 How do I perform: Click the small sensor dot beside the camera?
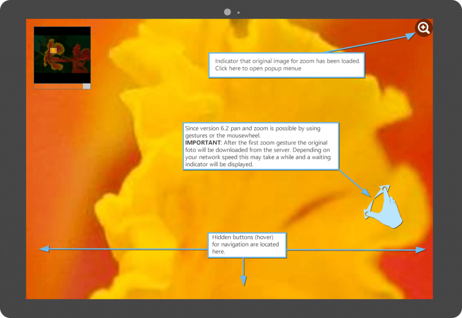pyautogui.click(x=239, y=13)
